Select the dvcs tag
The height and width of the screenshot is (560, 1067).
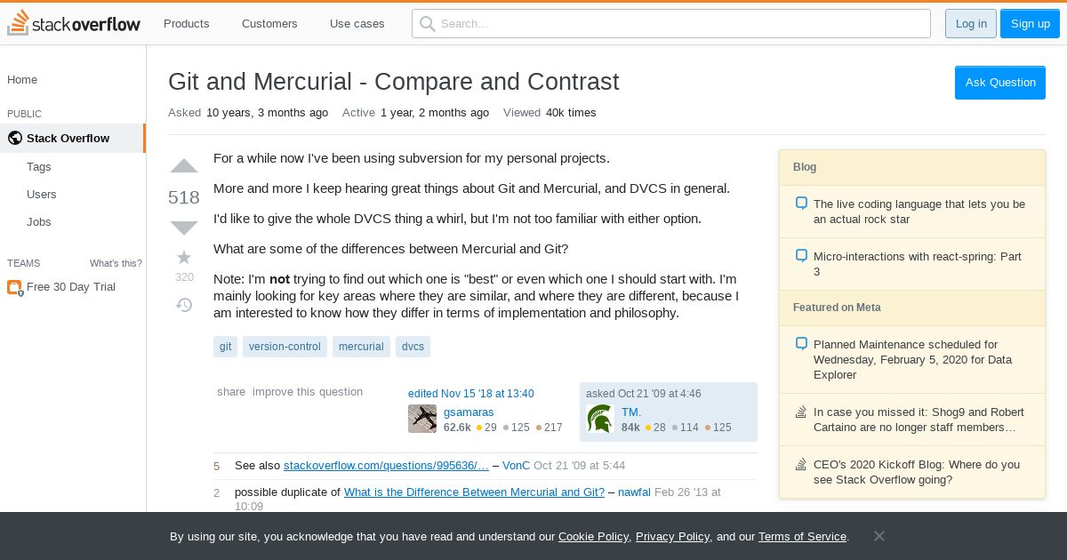click(413, 347)
